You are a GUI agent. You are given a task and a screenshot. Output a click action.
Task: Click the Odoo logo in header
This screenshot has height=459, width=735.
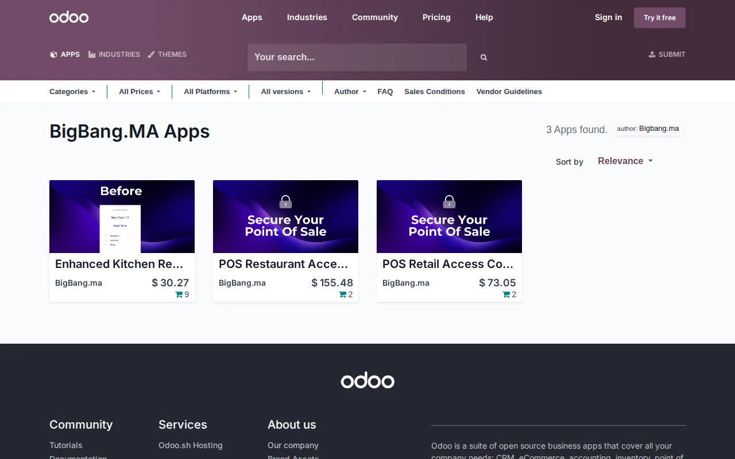tap(69, 17)
